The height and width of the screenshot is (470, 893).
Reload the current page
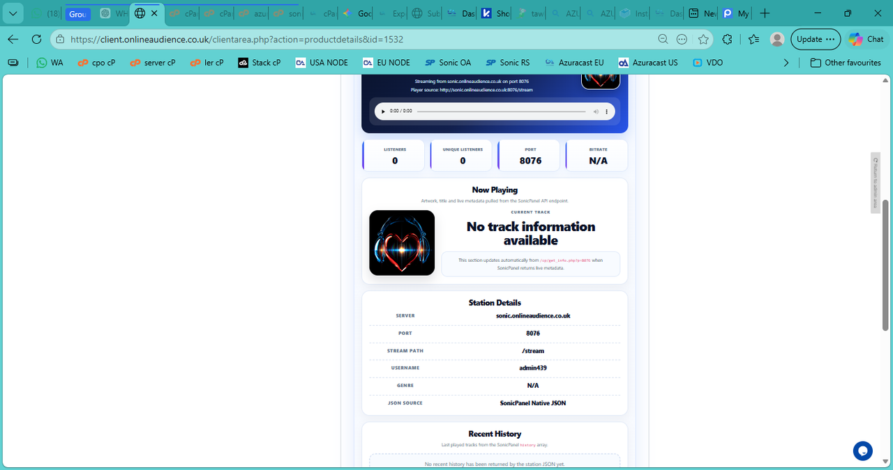click(x=36, y=39)
